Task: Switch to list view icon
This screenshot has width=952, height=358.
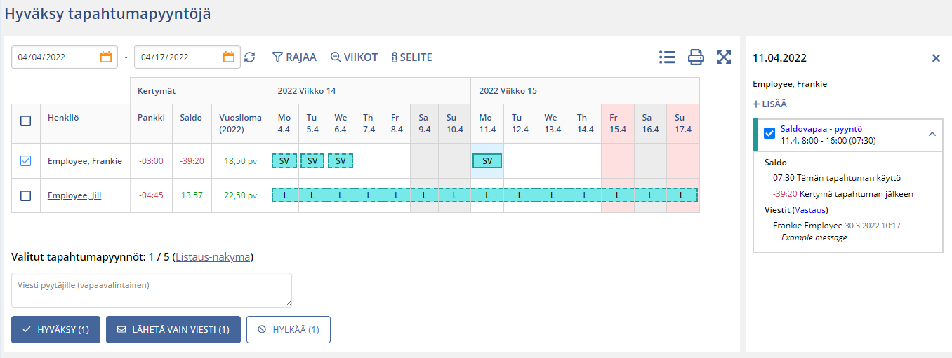Action: (x=667, y=57)
